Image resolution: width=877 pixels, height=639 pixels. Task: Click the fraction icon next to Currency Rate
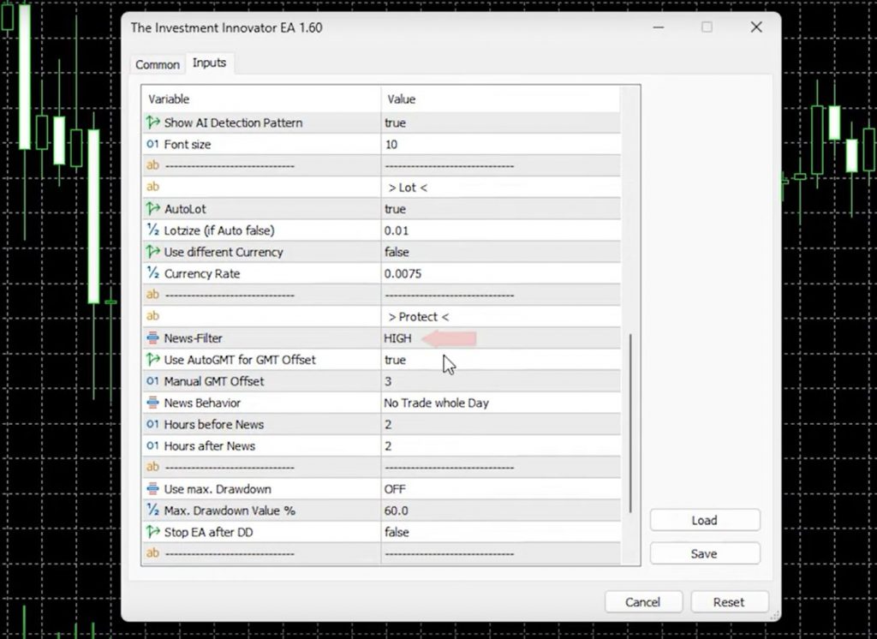tap(153, 273)
